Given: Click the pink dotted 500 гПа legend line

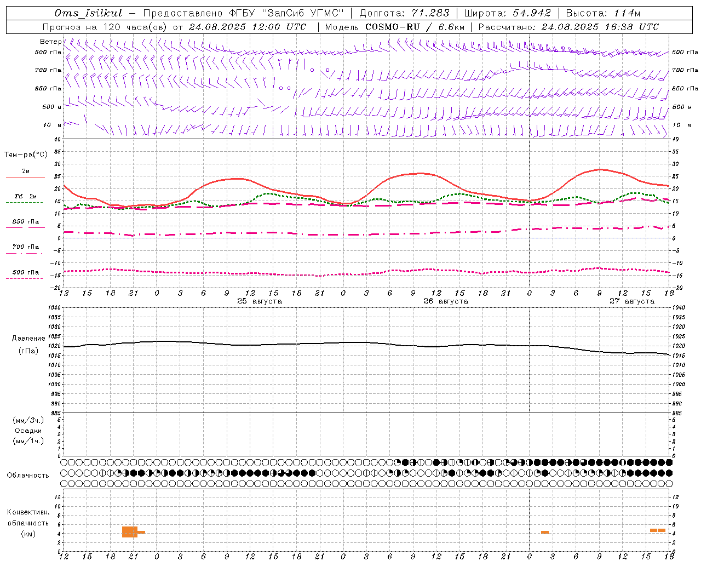Looking at the screenshot, I should click(x=24, y=278).
